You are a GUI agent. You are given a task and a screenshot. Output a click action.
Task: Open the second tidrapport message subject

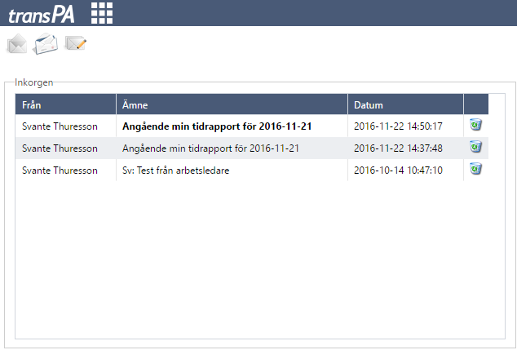pos(210,148)
